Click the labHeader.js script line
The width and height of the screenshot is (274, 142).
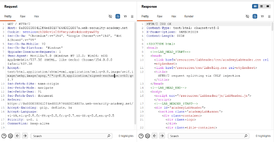point(203,96)
